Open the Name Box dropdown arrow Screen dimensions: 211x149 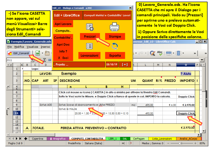(x=32, y=60)
